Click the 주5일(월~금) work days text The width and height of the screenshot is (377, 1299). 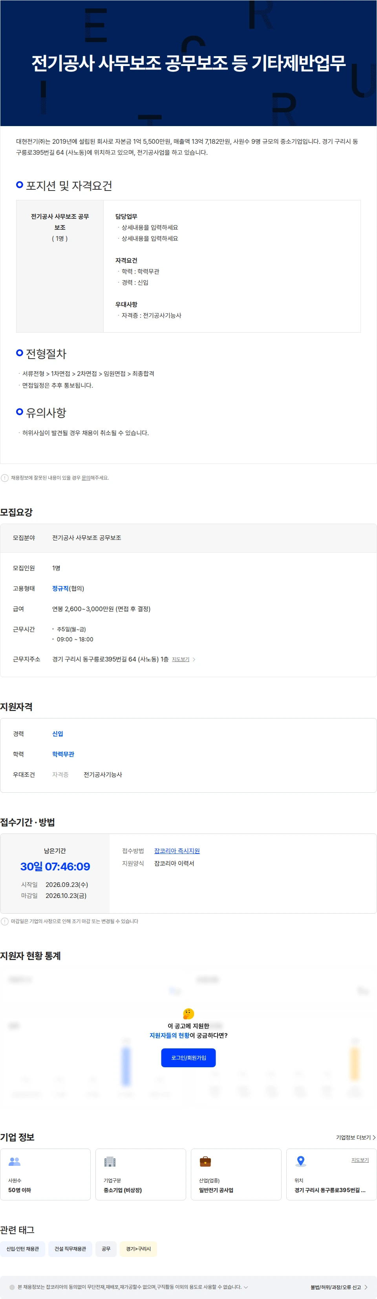[x=71, y=629]
